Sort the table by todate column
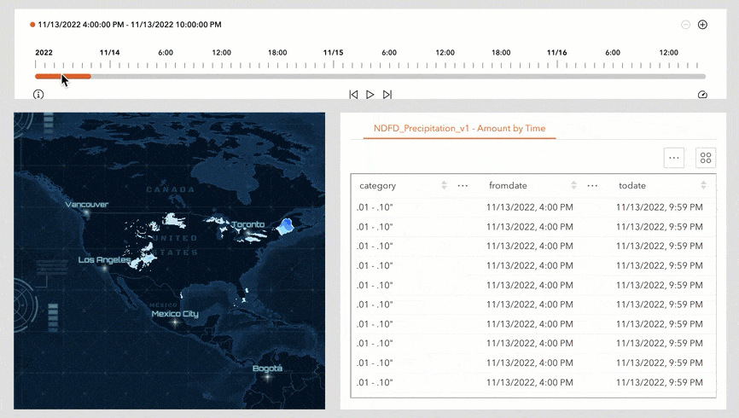The width and height of the screenshot is (739, 418). [x=703, y=185]
